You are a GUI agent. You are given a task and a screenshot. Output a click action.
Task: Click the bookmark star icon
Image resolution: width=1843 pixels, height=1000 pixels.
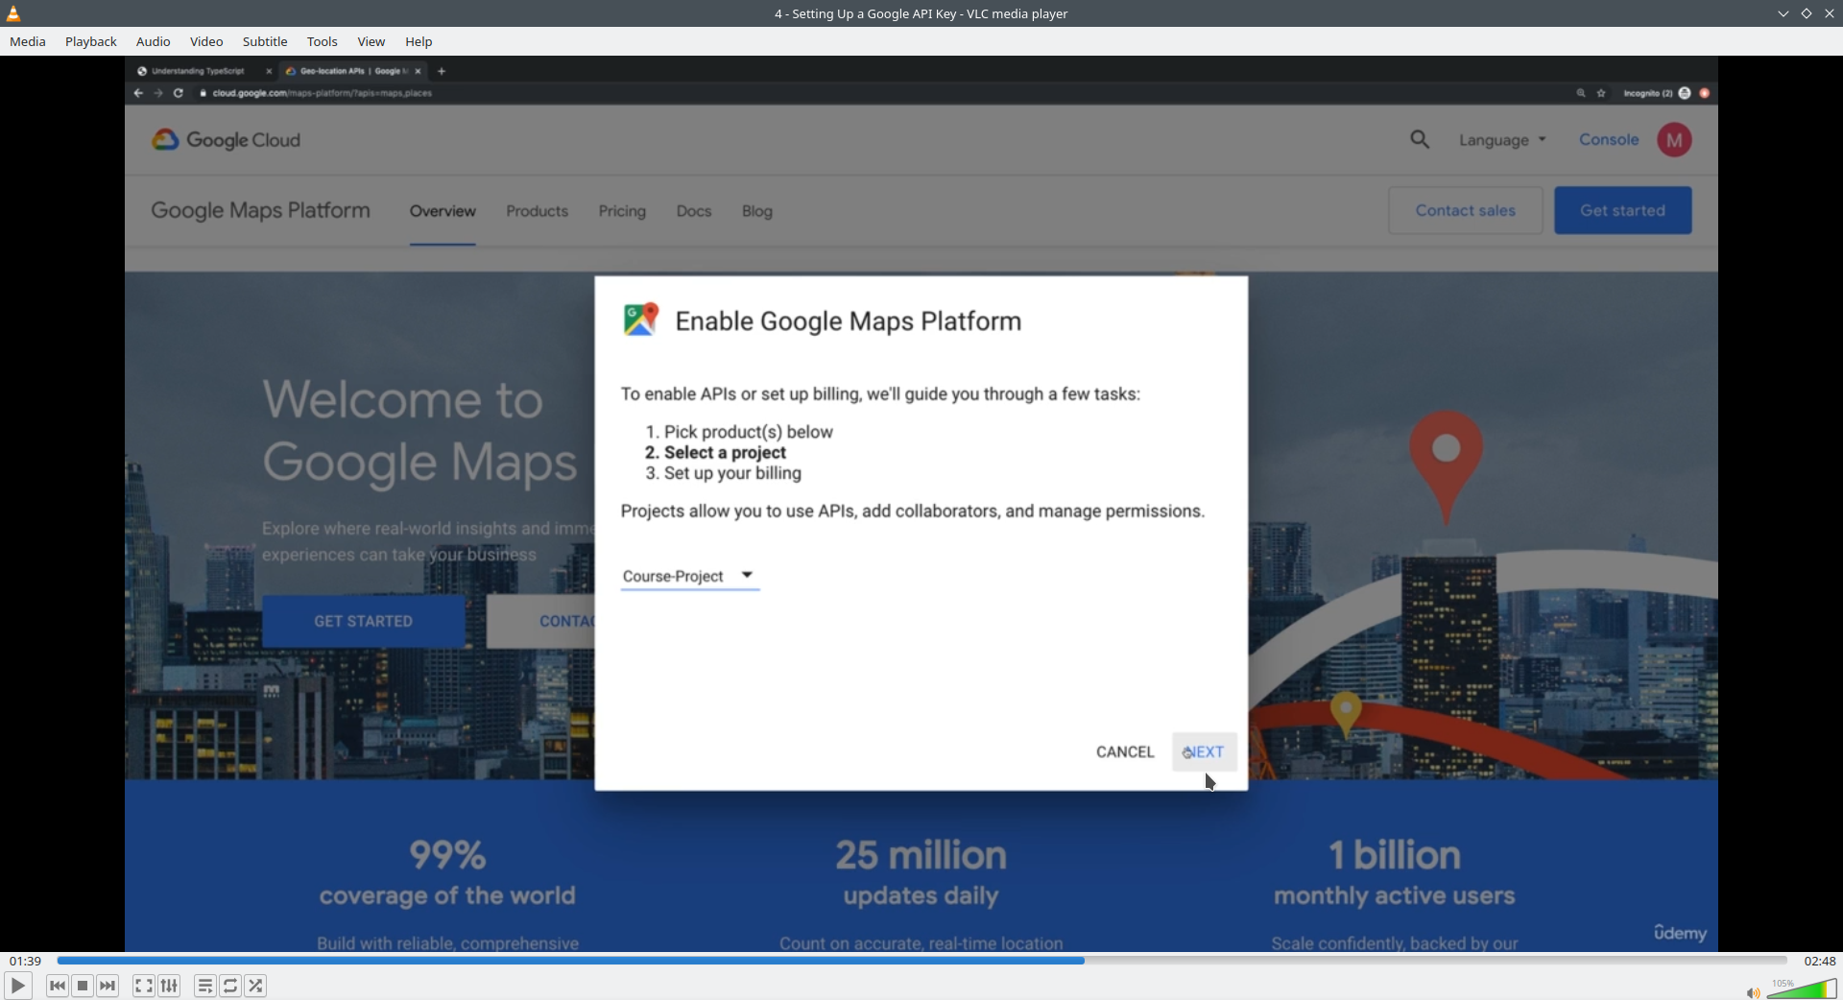1601,93
